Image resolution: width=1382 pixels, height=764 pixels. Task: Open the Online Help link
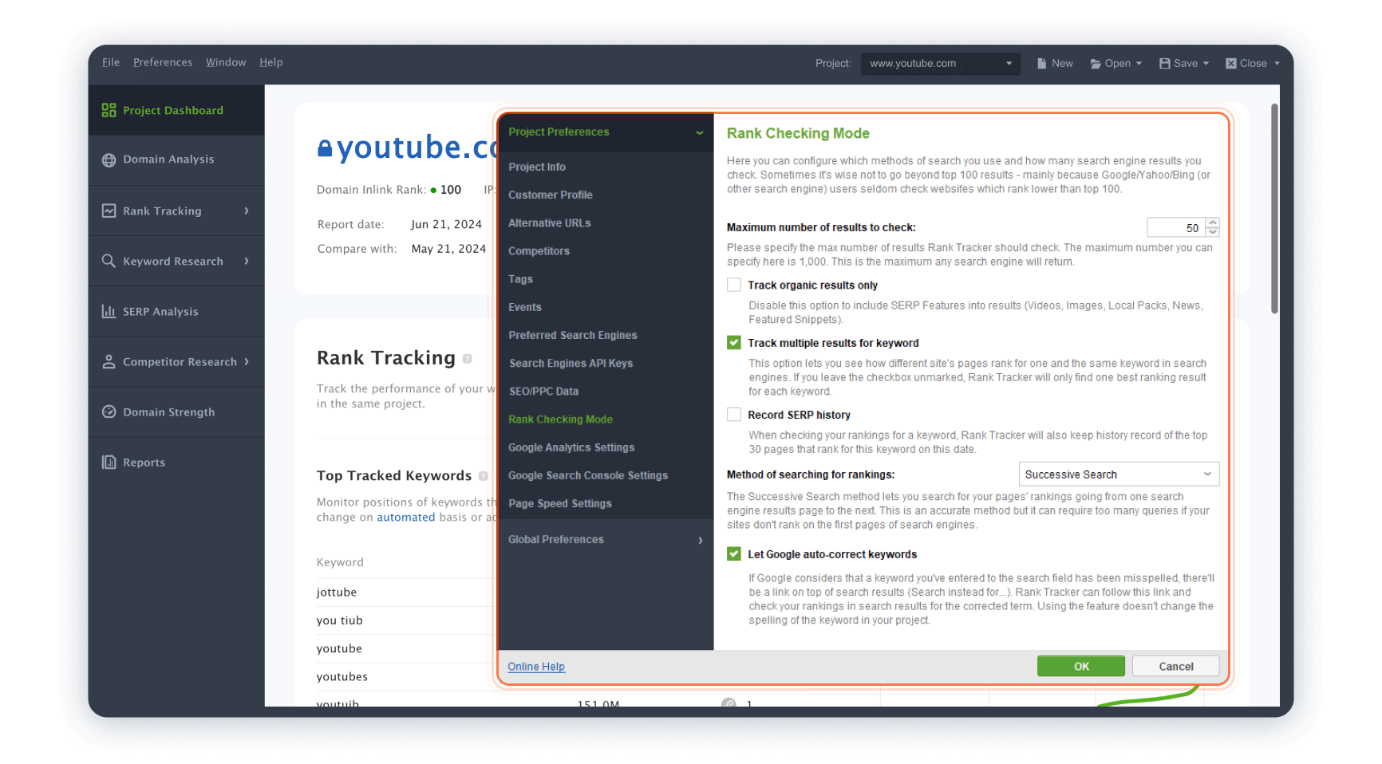click(x=536, y=667)
